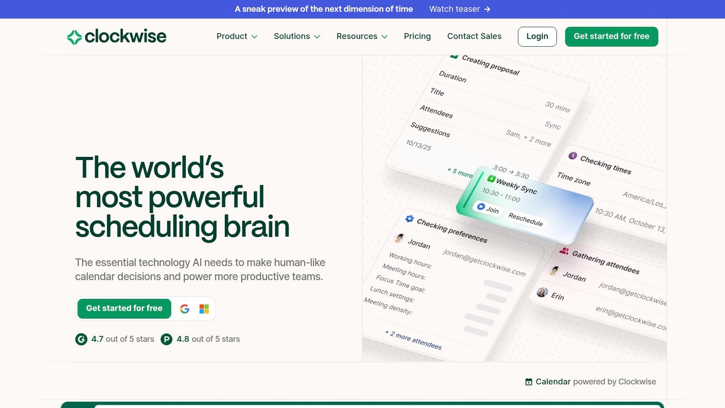Screen dimensions: 725x408
Task: Click the Google icon beside the hero button
Action: 184,309
